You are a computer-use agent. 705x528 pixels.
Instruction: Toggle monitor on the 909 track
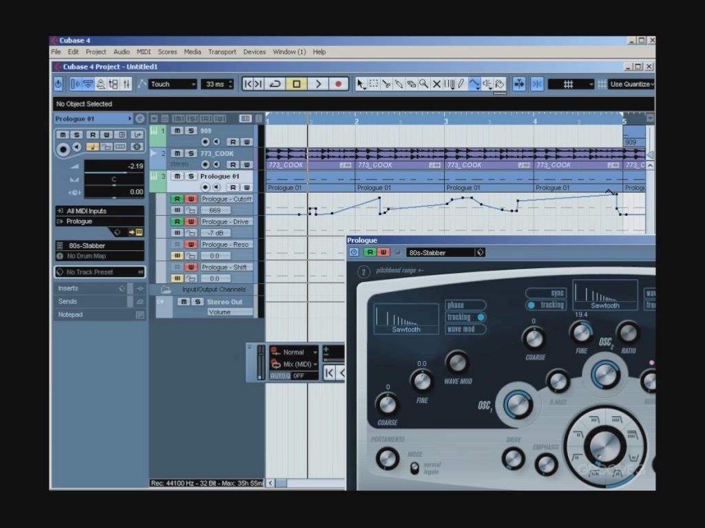[217, 142]
